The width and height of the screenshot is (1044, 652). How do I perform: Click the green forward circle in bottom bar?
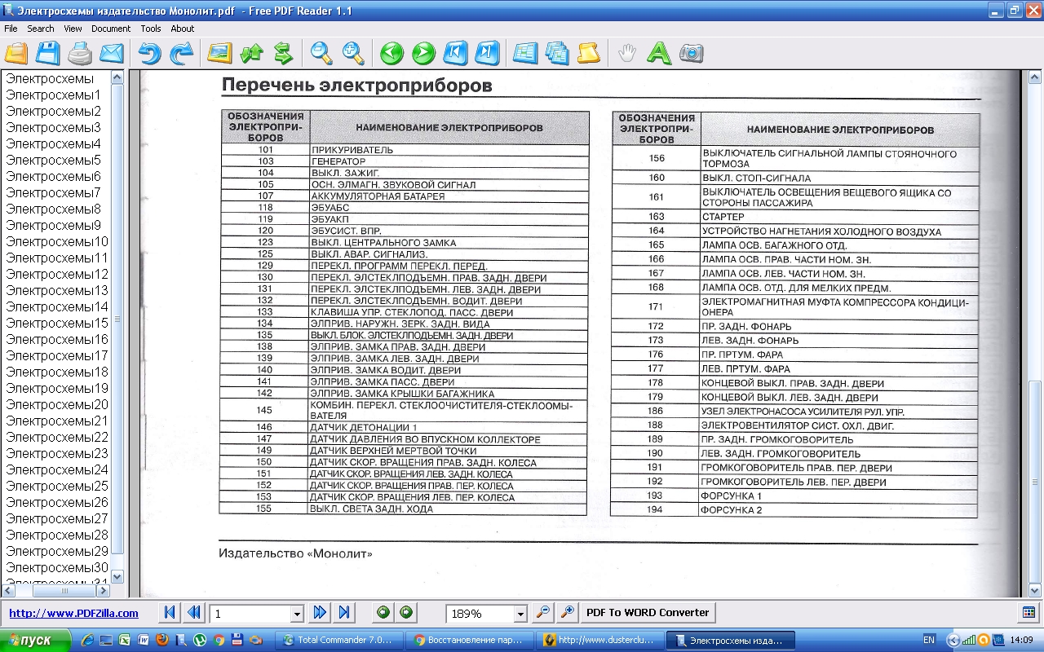405,613
